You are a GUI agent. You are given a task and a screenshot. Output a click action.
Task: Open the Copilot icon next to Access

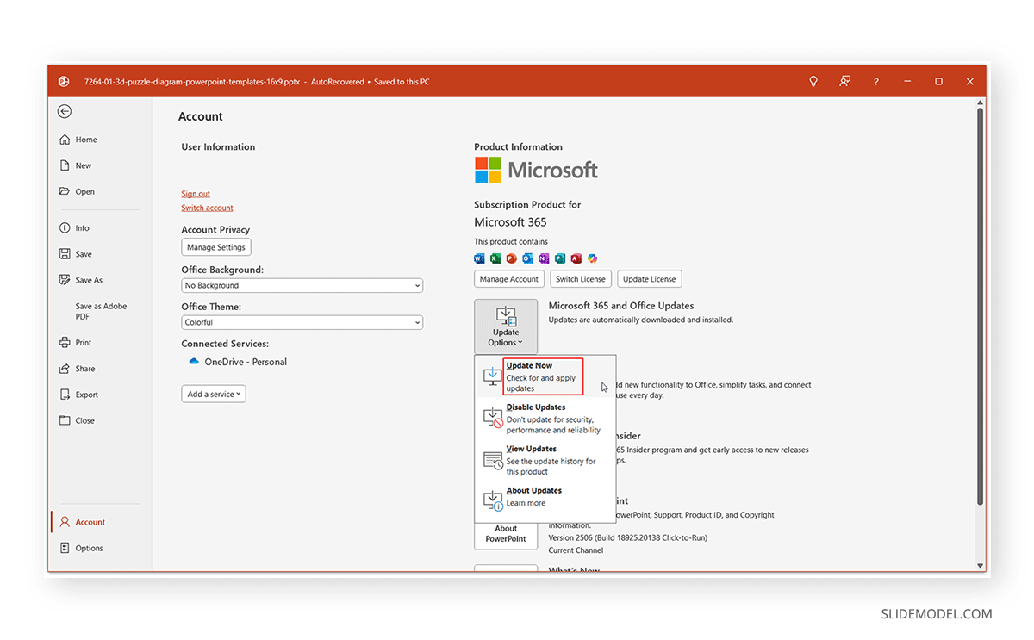coord(591,258)
